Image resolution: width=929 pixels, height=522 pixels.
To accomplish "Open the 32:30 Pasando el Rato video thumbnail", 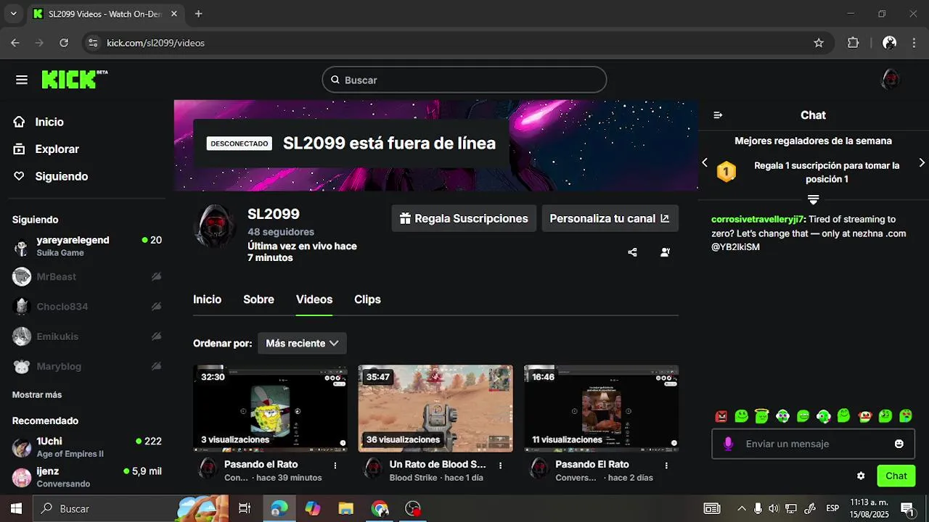I will [270, 408].
